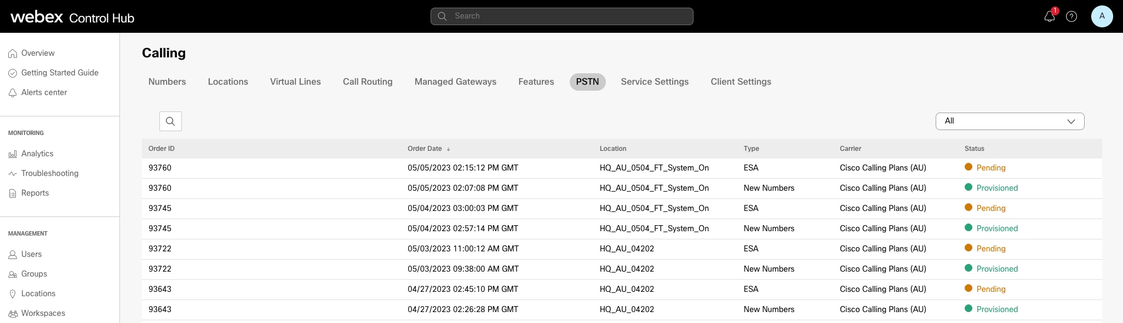The image size is (1123, 323).
Task: Switch to the Numbers tab
Action: (x=167, y=82)
